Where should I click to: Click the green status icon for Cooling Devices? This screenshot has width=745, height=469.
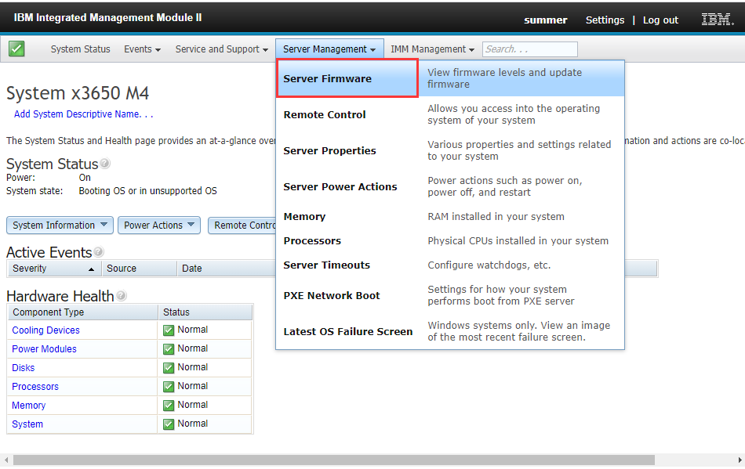click(169, 330)
